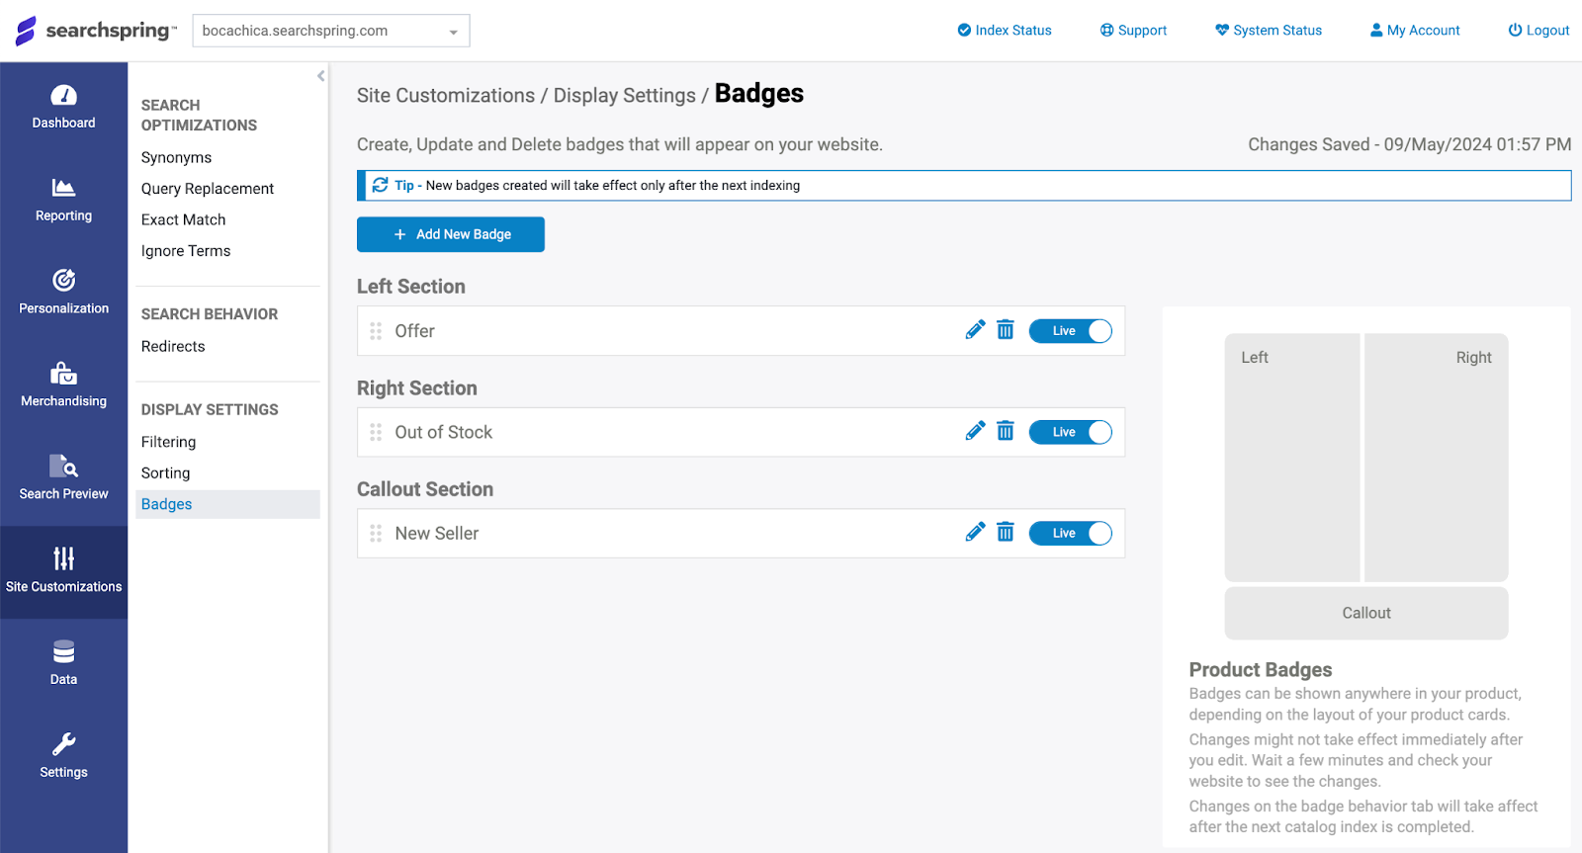Click the Add New Badge button

click(450, 234)
